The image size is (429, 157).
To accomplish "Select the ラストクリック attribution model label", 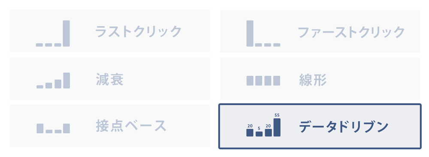I will (139, 31).
